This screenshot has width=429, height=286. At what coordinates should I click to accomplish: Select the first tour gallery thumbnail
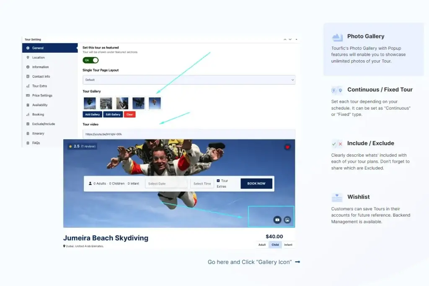(90, 103)
